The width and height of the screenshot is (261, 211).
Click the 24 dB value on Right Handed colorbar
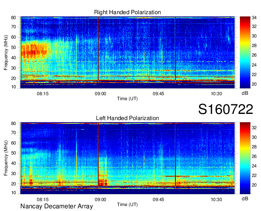click(x=254, y=65)
